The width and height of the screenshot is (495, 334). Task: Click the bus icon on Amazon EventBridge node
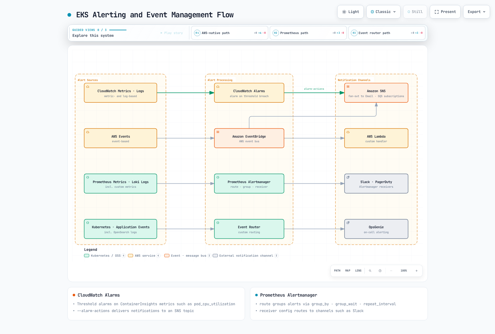coord(218,132)
